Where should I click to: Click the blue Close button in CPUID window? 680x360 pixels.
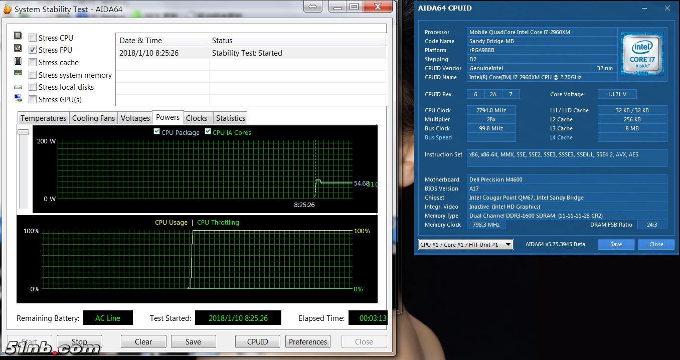656,245
